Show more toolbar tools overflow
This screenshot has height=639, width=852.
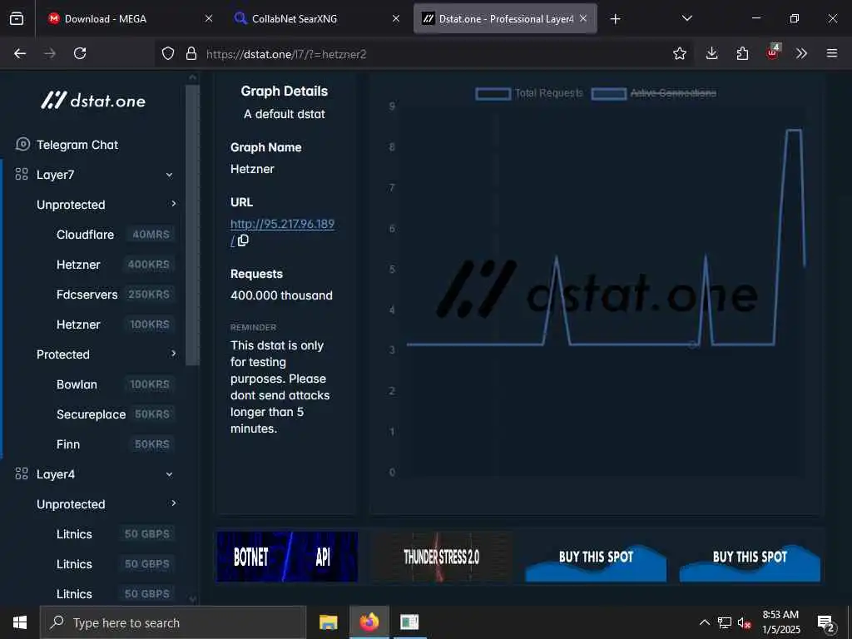801,53
